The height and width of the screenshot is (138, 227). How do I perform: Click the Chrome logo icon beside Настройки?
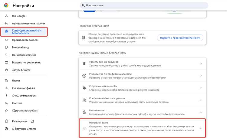coord(6,5)
